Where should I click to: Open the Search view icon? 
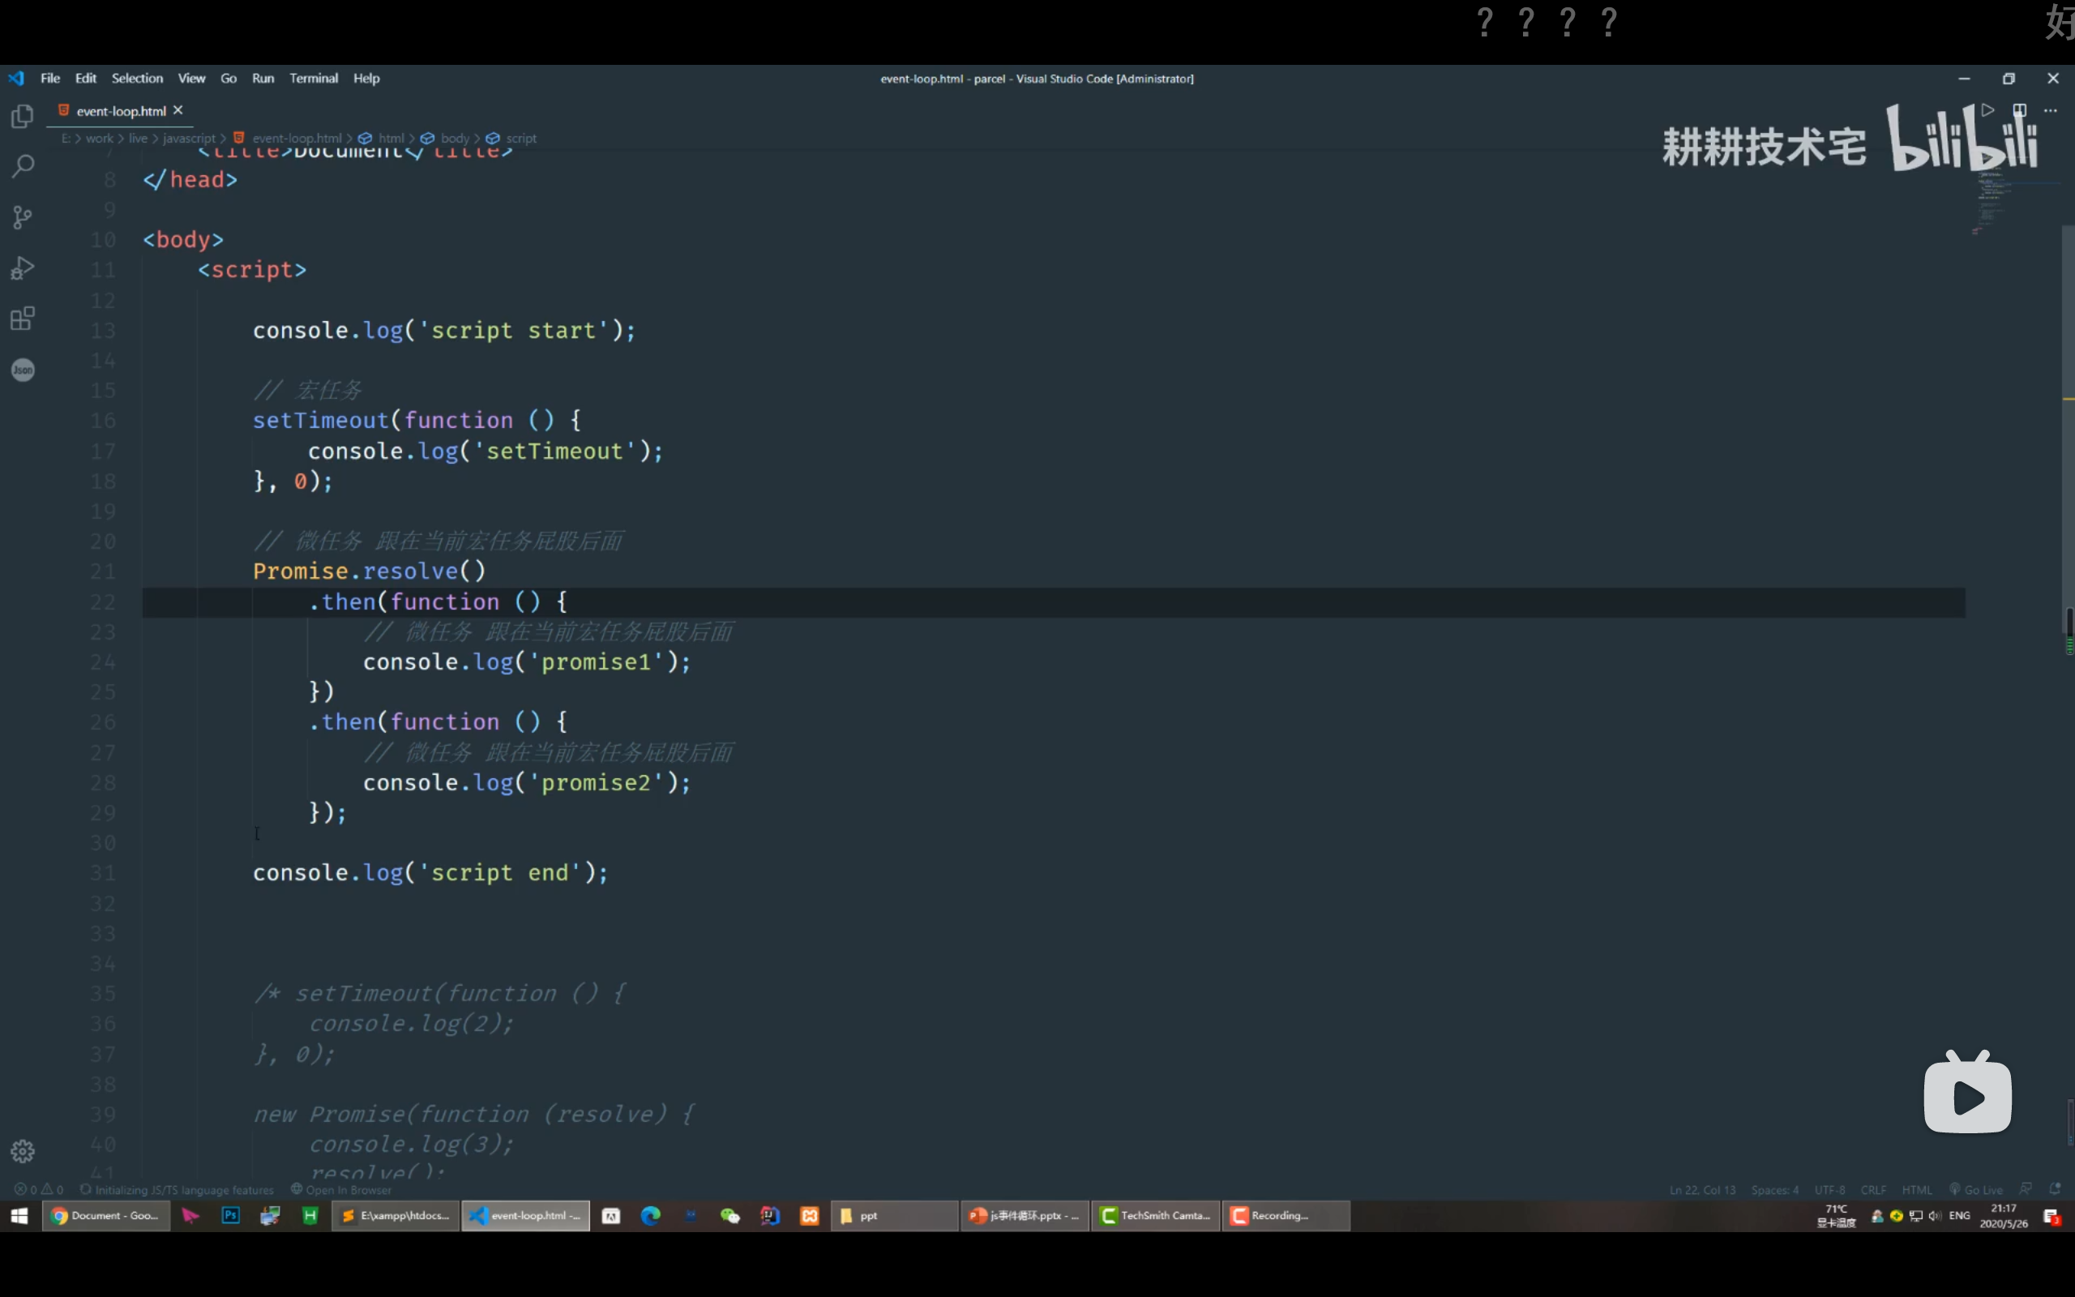23,166
